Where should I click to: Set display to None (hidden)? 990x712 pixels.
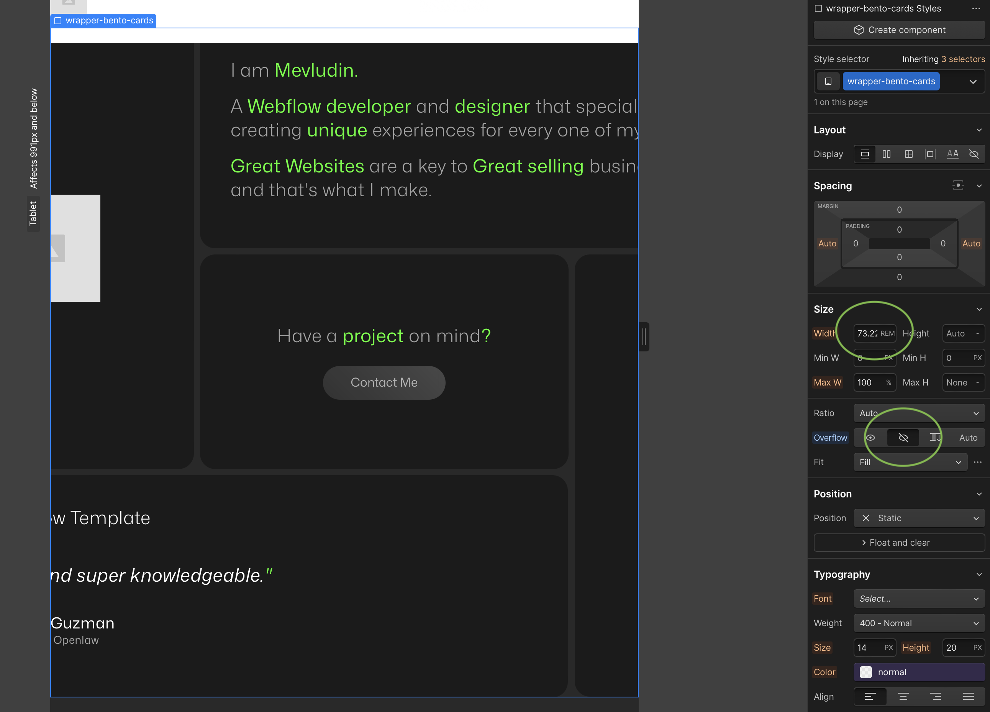[974, 154]
